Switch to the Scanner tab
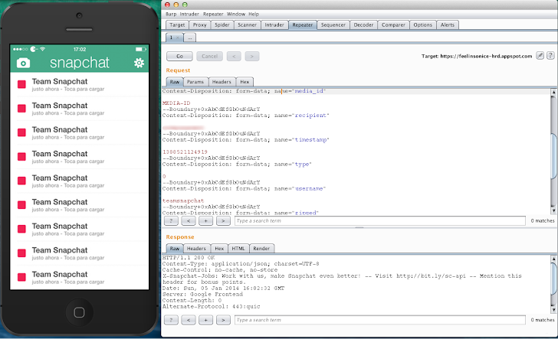Screen dimensions: 558x339 (x=248, y=25)
